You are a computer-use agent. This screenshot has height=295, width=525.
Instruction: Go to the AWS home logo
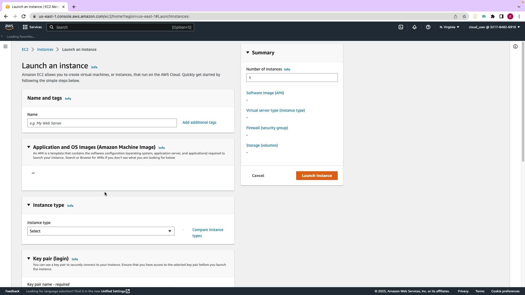[9, 27]
